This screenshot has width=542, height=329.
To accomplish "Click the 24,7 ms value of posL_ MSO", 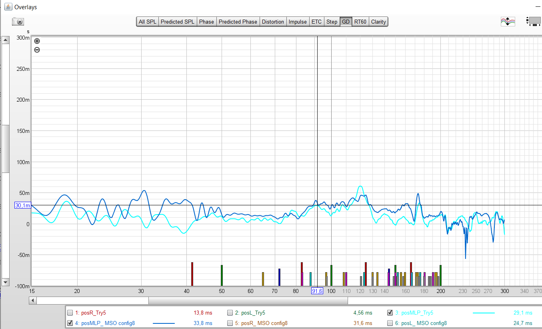I will pos(523,323).
